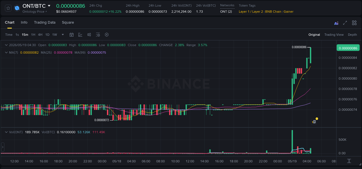Collapse the MA indicator legend chevron
Screen dimensions: 362x169
[x=6, y=52]
